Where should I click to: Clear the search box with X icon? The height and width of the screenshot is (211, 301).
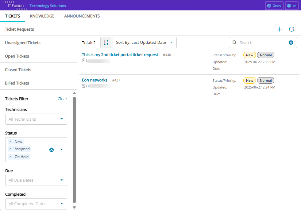tap(291, 43)
